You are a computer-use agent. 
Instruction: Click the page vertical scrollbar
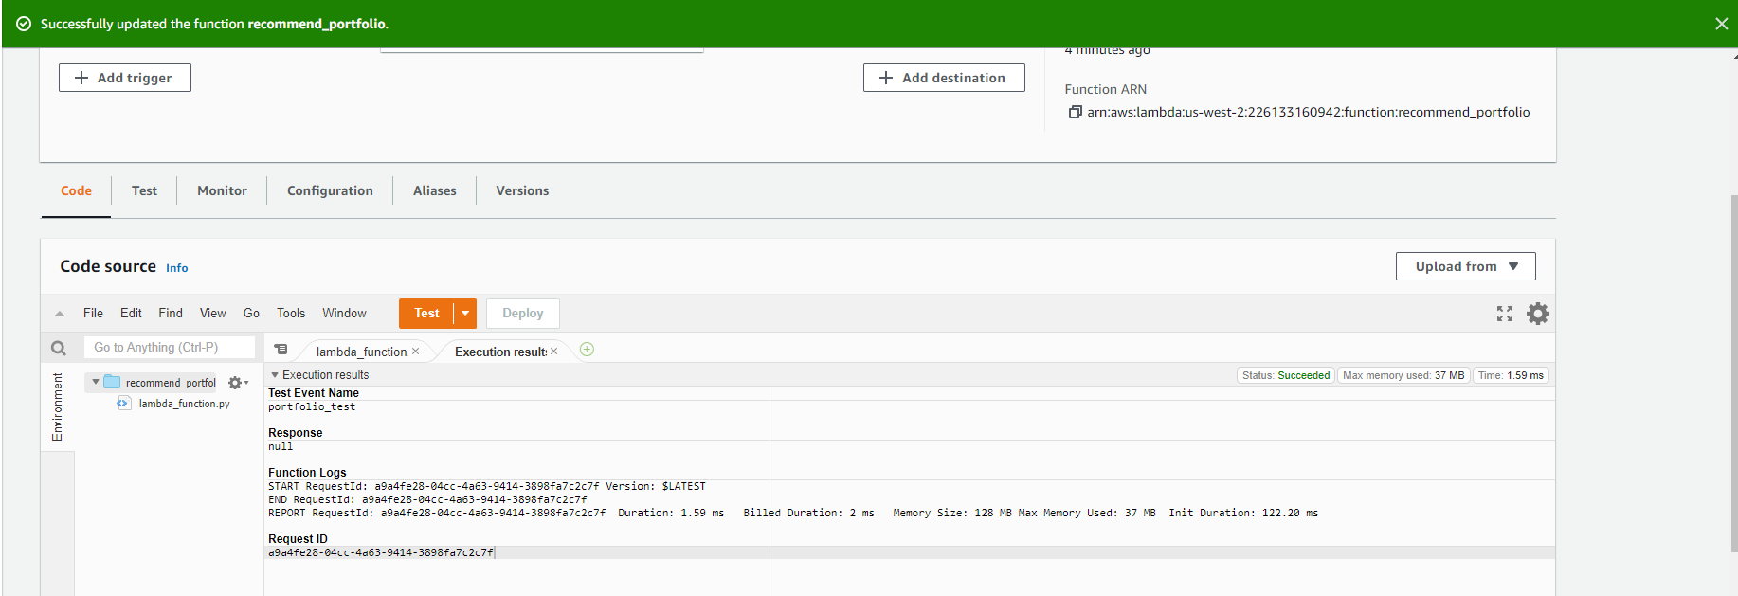1733,374
